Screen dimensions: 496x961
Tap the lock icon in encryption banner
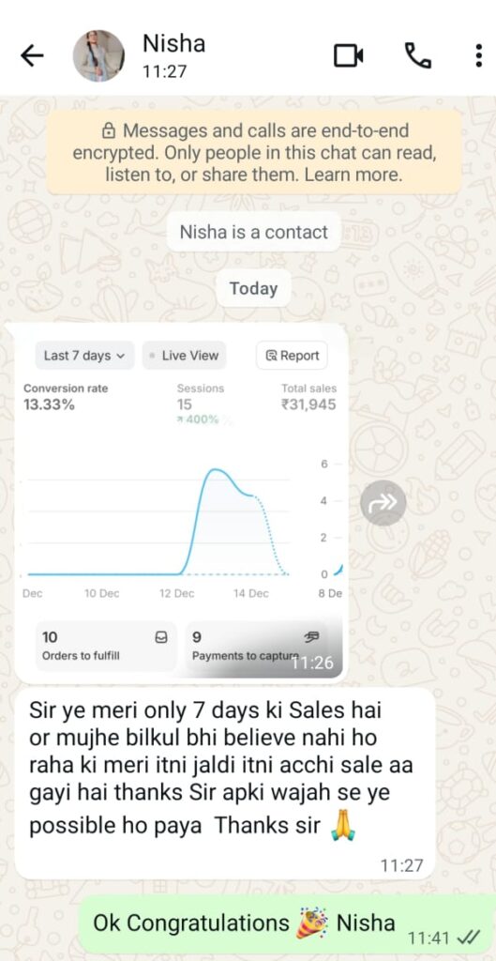click(x=109, y=130)
